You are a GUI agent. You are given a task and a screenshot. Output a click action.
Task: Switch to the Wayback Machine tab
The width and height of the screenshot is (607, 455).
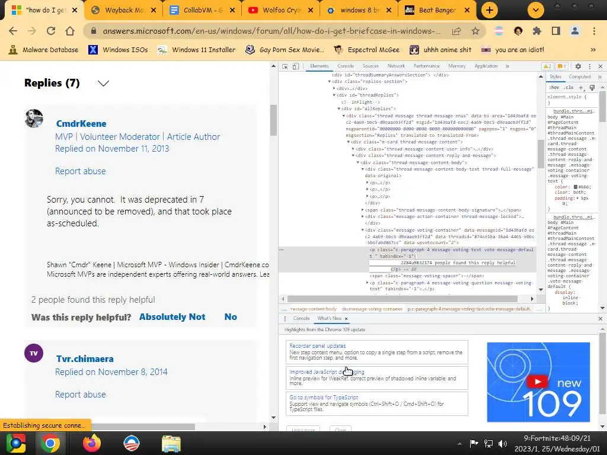coord(124,10)
